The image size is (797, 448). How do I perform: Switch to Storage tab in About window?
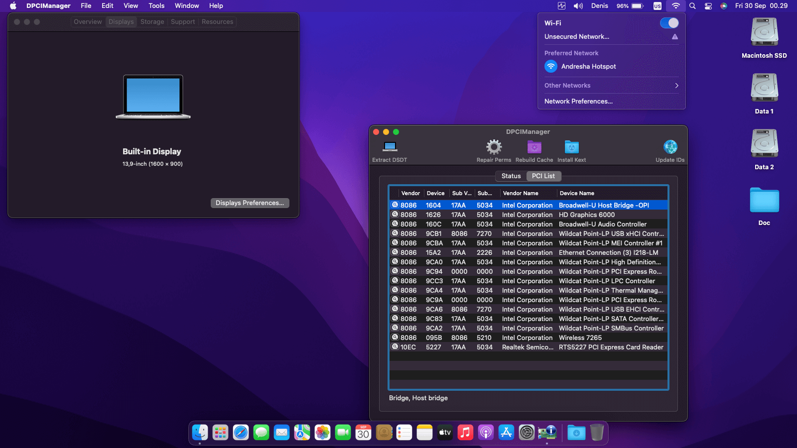152,22
